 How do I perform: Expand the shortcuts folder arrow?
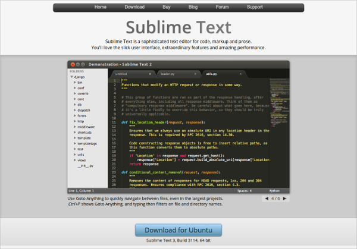[x=75, y=132]
